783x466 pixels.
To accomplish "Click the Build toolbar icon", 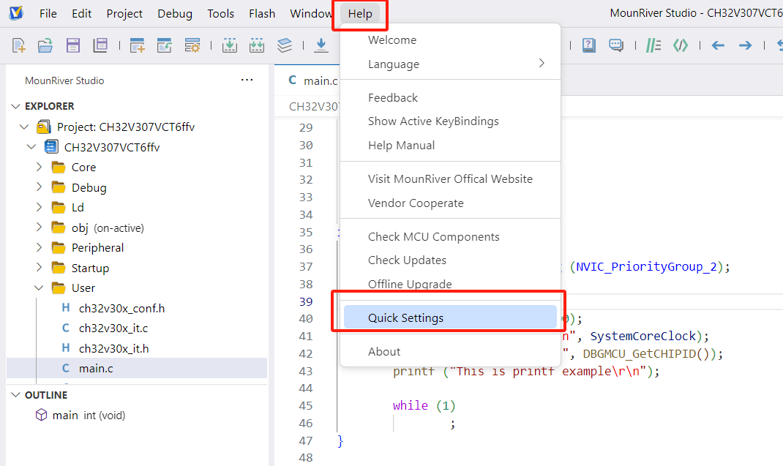I will point(230,45).
